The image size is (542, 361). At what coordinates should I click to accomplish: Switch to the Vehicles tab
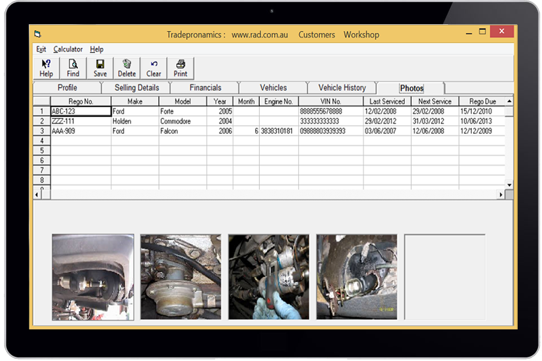click(x=273, y=88)
